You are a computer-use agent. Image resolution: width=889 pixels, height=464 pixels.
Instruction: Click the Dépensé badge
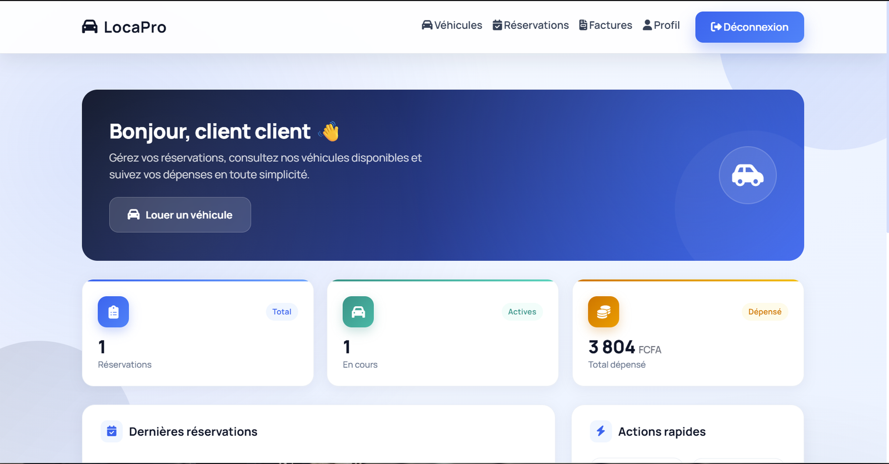tap(765, 312)
